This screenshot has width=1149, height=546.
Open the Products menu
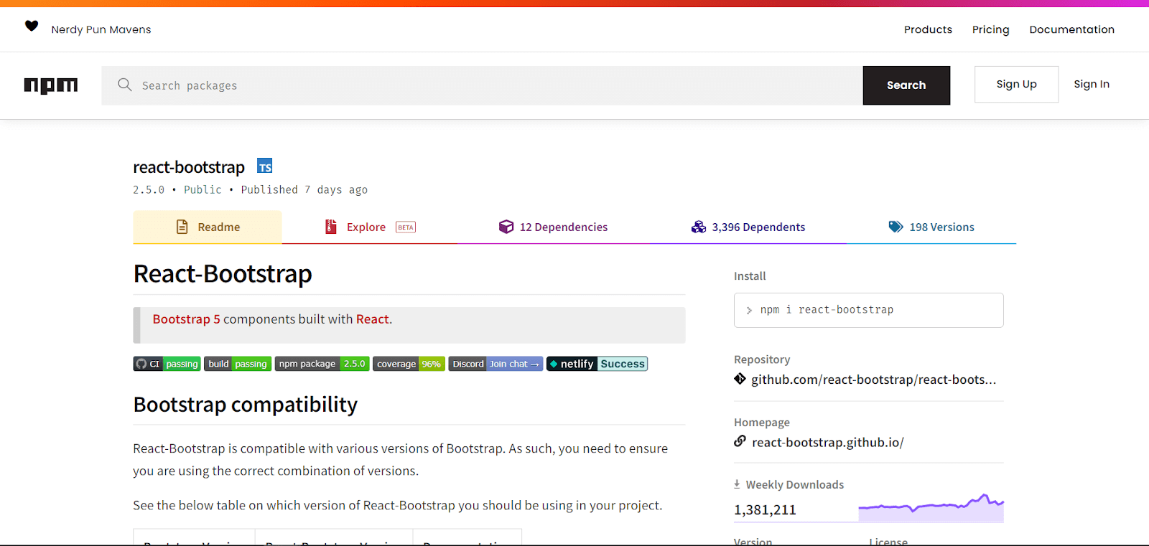point(928,29)
